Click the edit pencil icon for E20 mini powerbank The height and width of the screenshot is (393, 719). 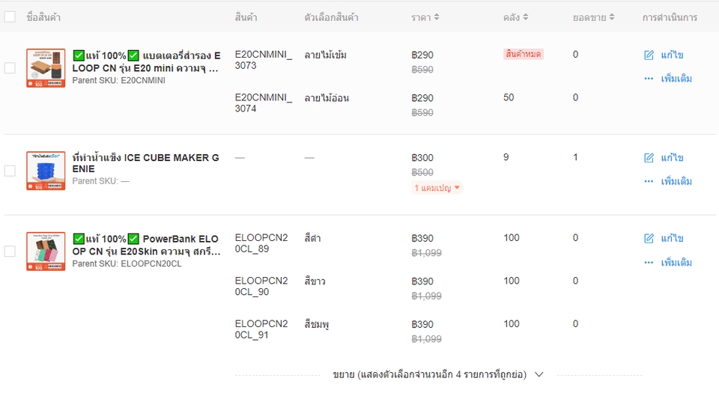pos(649,55)
